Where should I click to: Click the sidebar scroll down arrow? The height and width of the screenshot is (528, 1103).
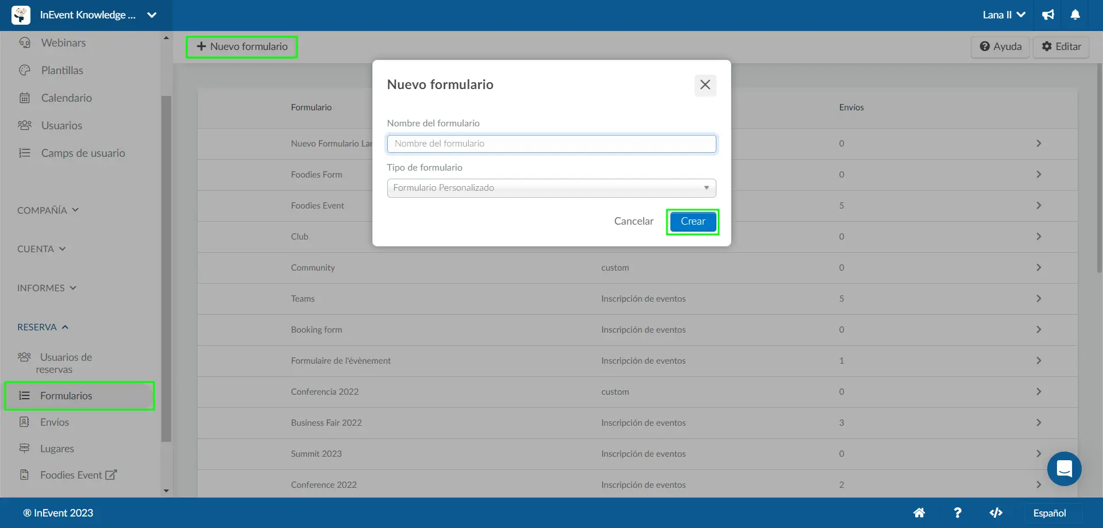click(167, 491)
